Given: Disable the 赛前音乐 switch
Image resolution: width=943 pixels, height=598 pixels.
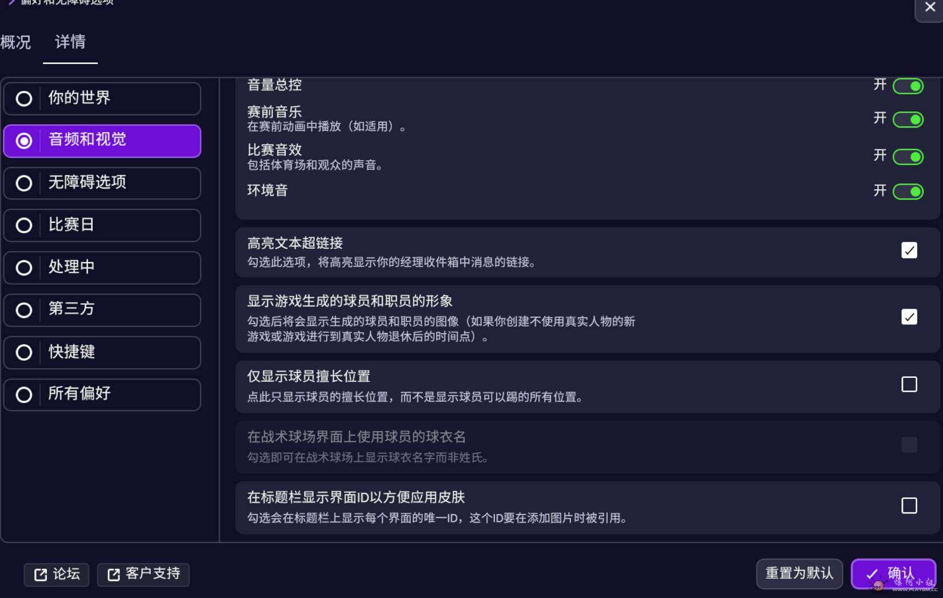Looking at the screenshot, I should click(908, 119).
